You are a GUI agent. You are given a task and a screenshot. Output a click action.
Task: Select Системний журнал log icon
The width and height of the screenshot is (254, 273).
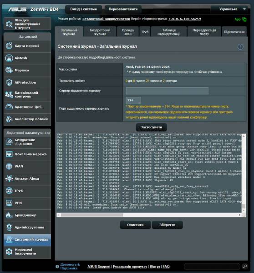pos(9,240)
